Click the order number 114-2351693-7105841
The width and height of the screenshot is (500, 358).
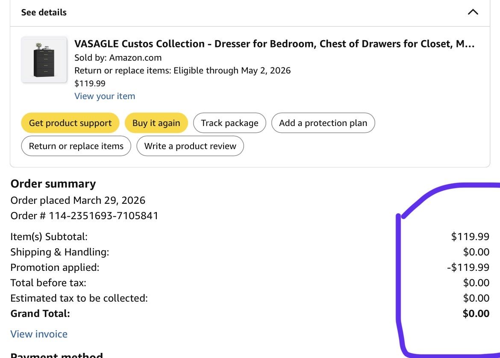(x=103, y=216)
